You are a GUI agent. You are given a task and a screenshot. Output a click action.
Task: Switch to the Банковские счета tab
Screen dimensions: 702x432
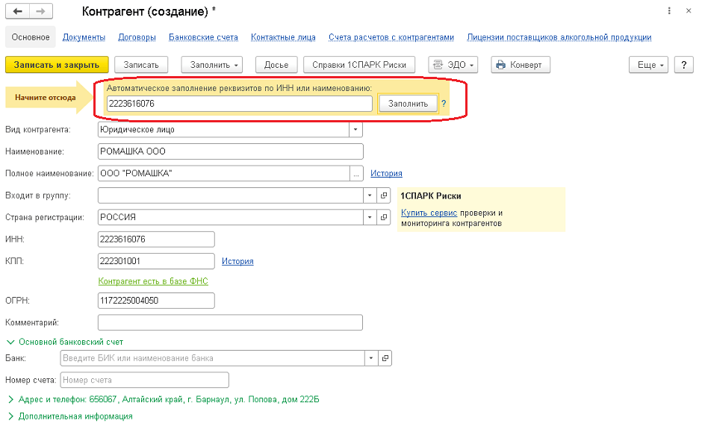tap(203, 37)
